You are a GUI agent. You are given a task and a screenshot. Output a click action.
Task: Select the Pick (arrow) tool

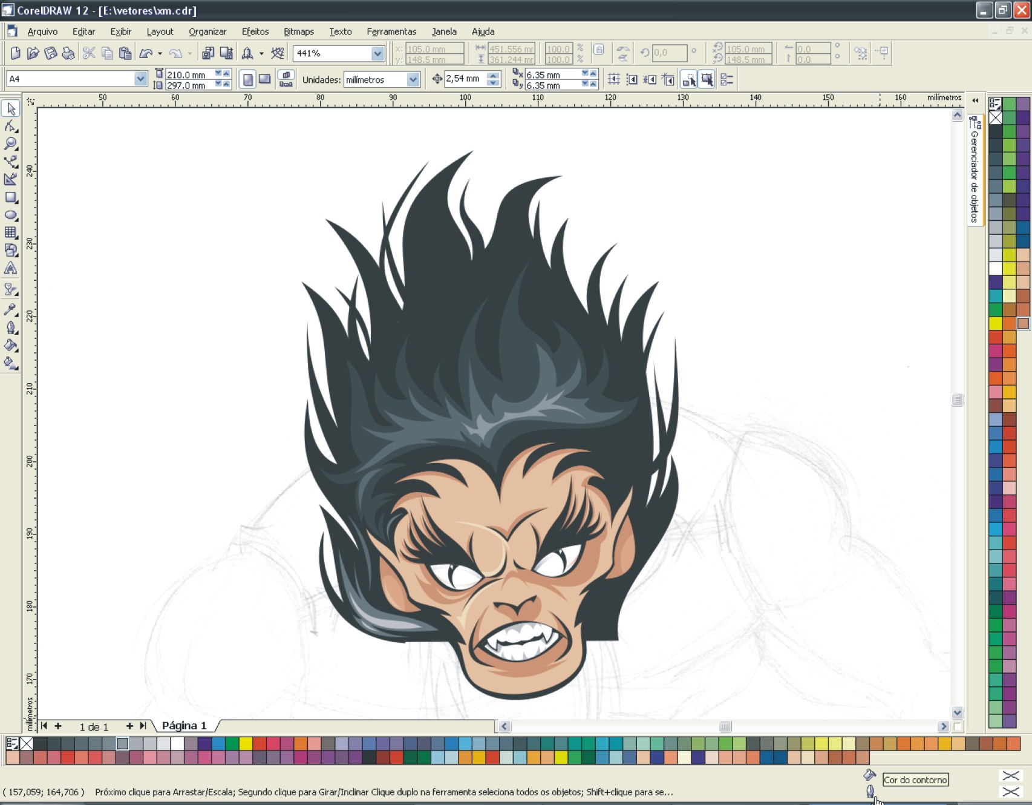click(x=11, y=108)
